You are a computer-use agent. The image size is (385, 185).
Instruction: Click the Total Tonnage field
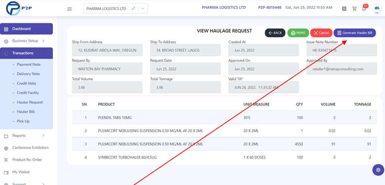pyautogui.click(x=185, y=87)
